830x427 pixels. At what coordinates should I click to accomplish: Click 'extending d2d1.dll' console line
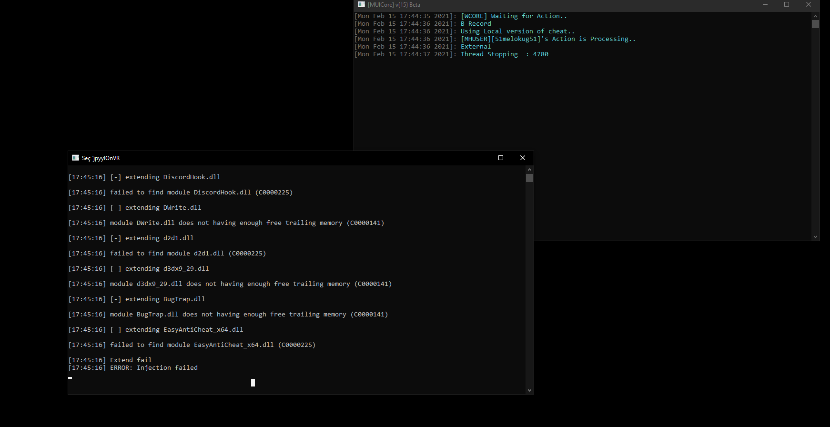(131, 238)
